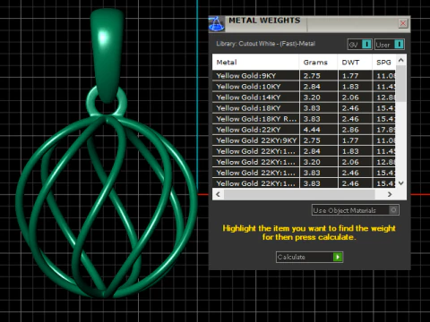Close the Metal Weights panel
430x322 pixels.
pos(403,23)
